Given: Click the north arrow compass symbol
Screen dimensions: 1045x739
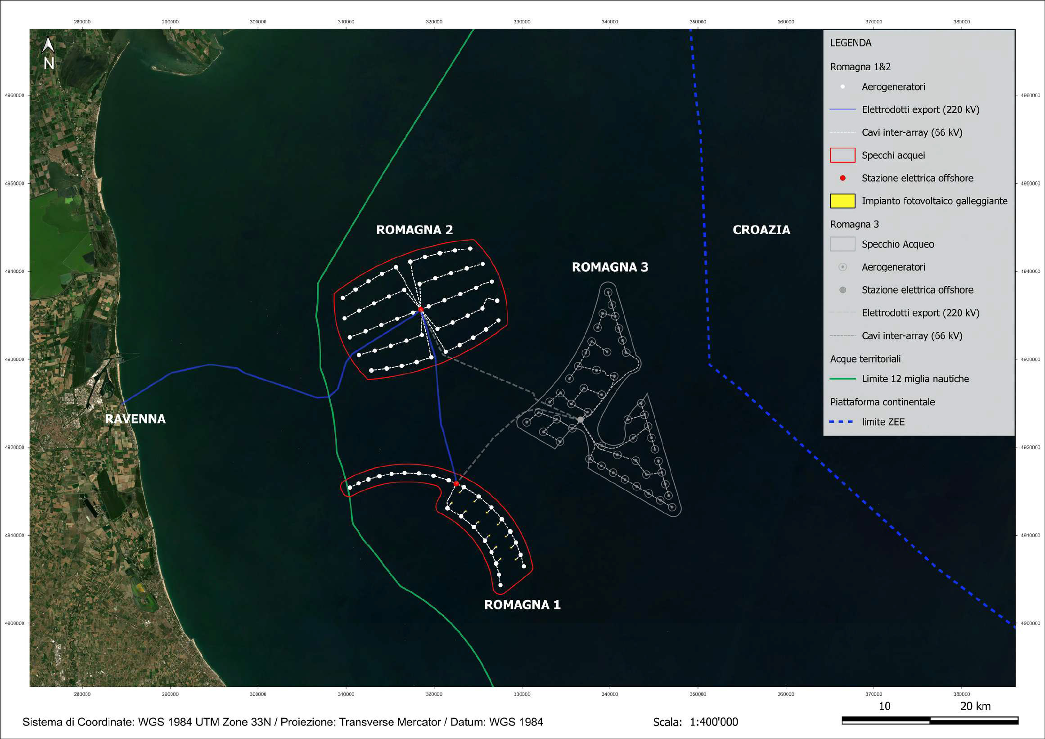Looking at the screenshot, I should (49, 53).
